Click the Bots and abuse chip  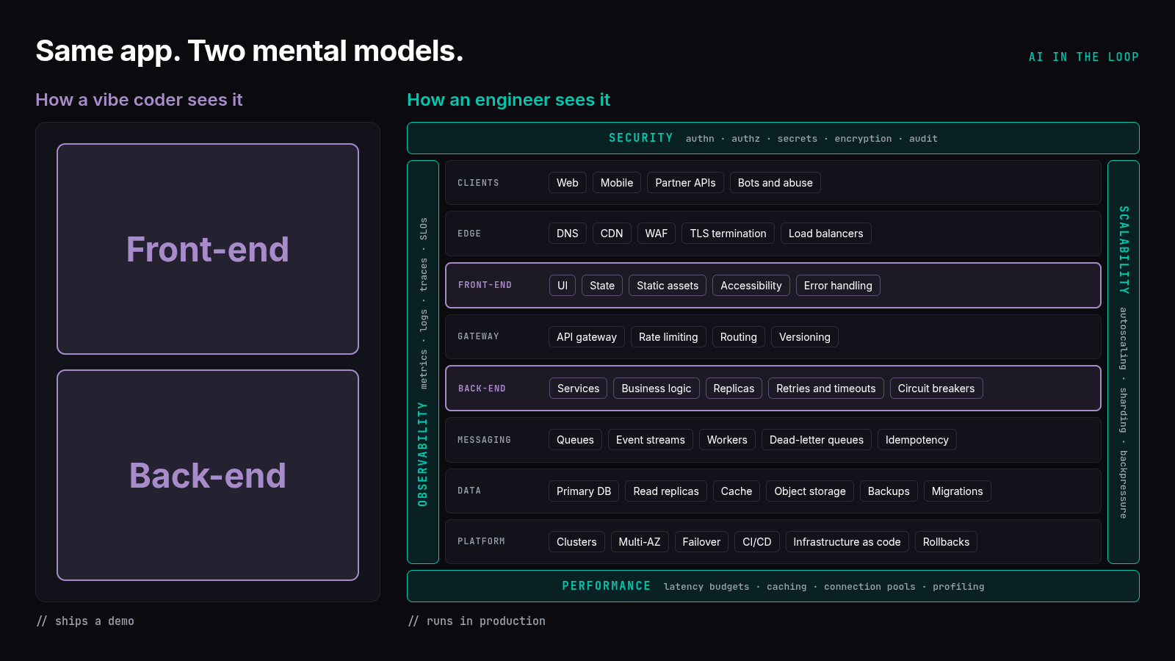775,183
